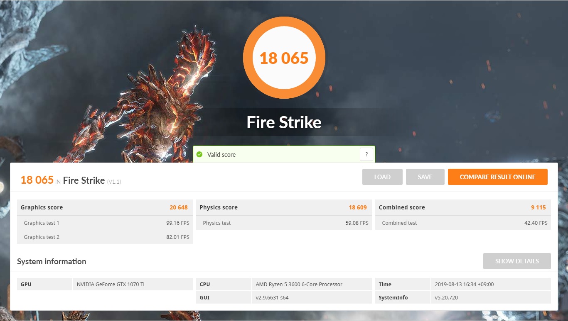Click the green Valid score checkmark icon
568x321 pixels.
point(199,155)
